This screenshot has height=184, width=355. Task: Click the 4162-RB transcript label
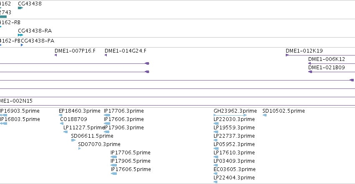(x=10, y=23)
